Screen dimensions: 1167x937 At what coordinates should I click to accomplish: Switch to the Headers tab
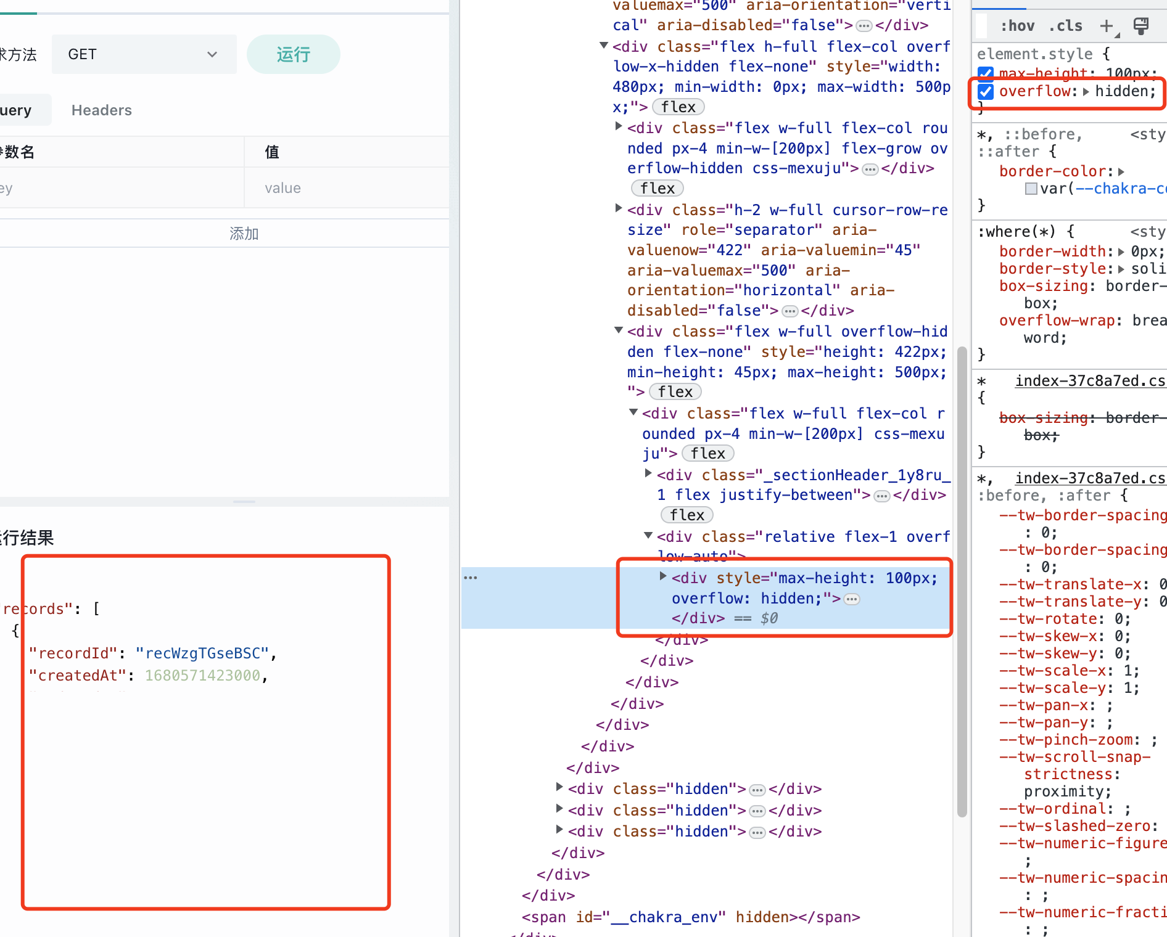101,110
